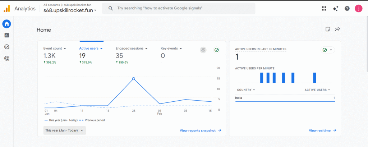This screenshot has height=147, width=368.
Task: Click the notes icon beside Home
Action: click(x=328, y=29)
